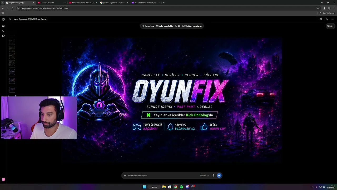Open the three-dot more options menu
Viewport: 337px width, 190px height.
(333, 19)
